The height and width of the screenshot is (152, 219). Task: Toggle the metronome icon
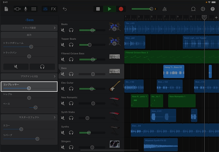165,9
